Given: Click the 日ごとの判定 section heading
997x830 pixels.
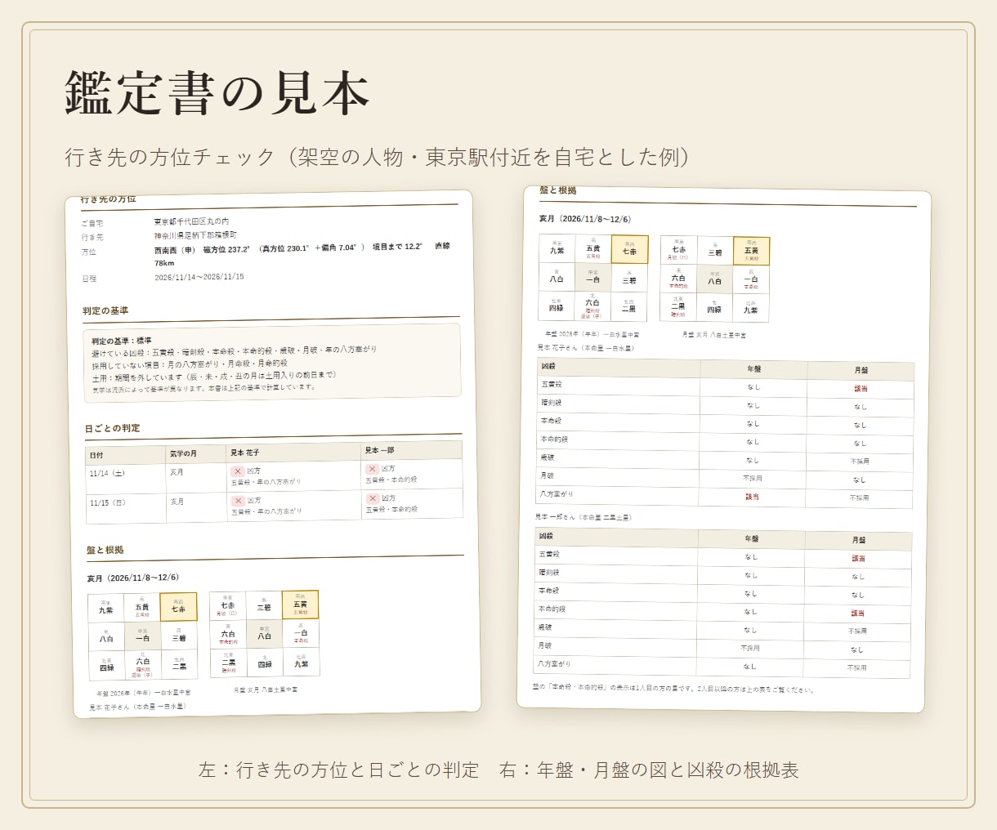Looking at the screenshot, I should tap(112, 428).
